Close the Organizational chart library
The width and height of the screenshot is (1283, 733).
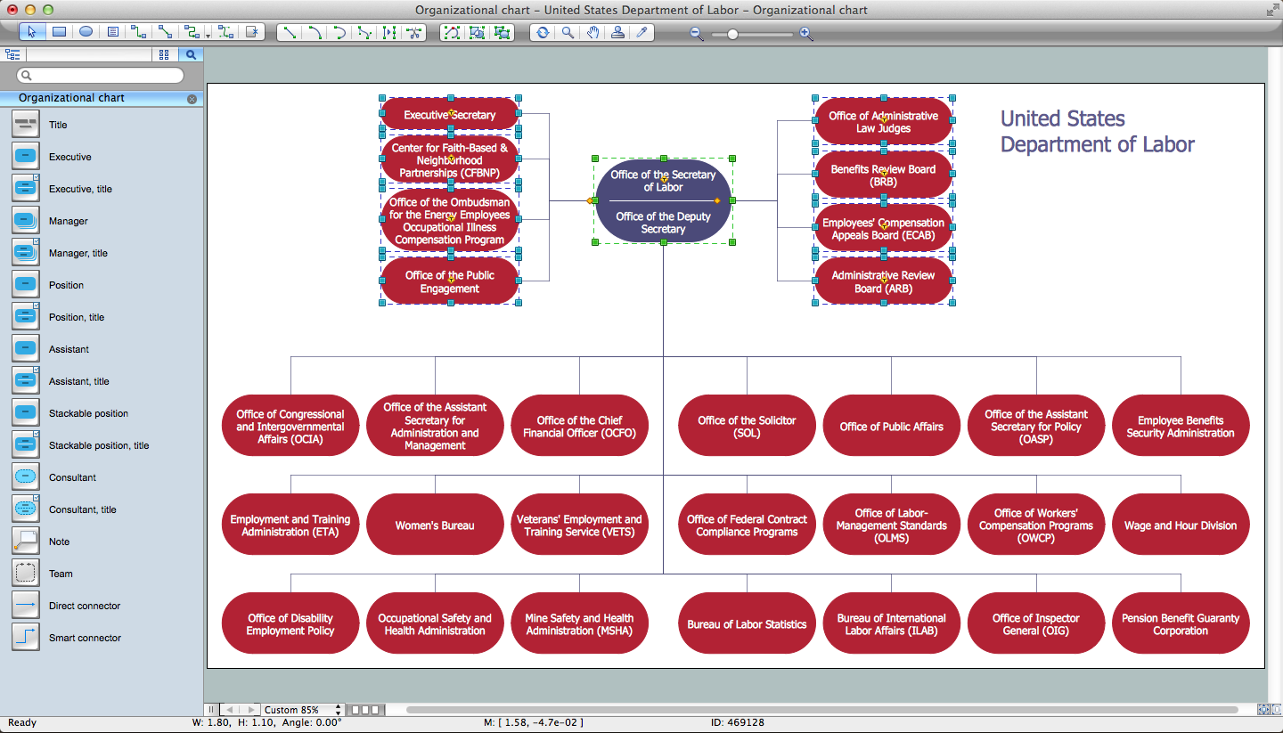pos(192,99)
